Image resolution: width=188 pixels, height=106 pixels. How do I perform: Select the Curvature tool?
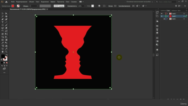click(x=6, y=19)
